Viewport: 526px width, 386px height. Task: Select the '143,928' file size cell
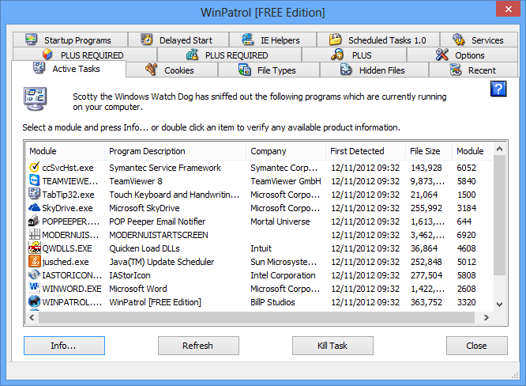[x=426, y=168]
